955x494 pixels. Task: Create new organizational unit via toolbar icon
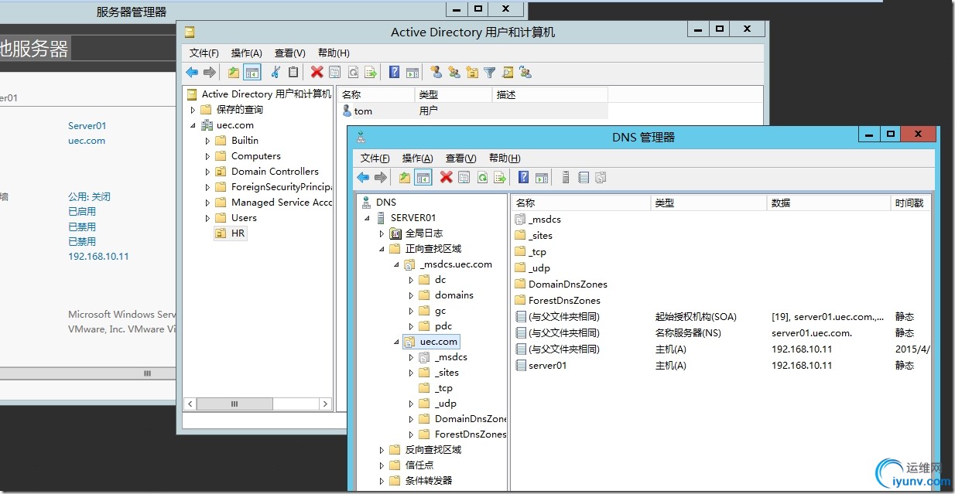click(472, 72)
